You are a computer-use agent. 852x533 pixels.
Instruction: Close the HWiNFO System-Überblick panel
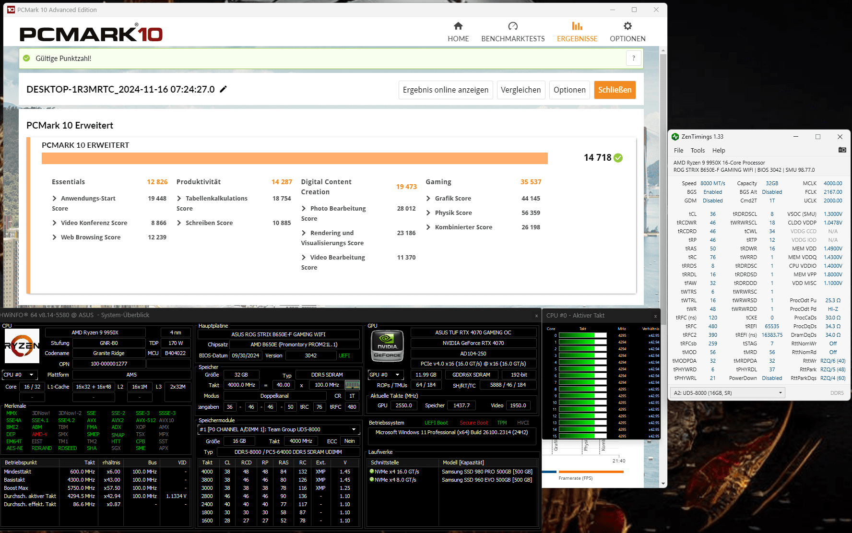pyautogui.click(x=536, y=316)
